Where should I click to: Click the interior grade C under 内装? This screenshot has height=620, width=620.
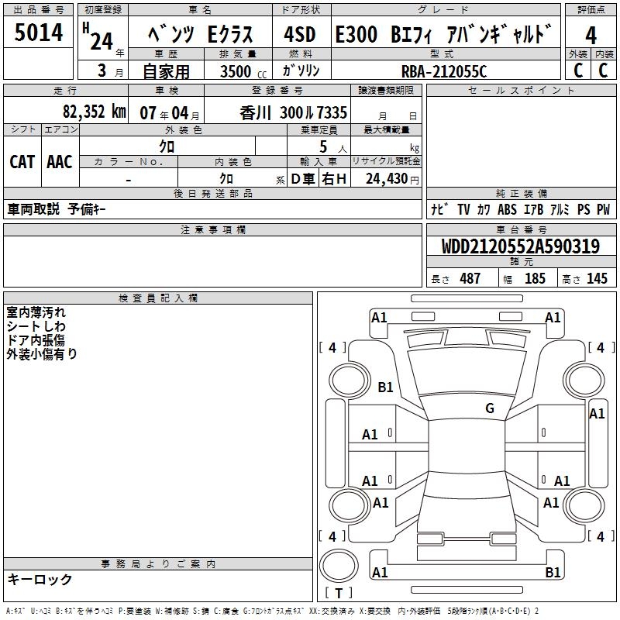coord(603,71)
